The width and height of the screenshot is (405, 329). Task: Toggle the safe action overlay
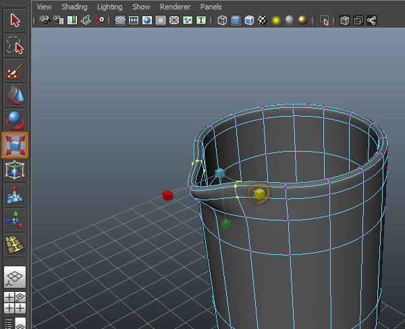[187, 20]
